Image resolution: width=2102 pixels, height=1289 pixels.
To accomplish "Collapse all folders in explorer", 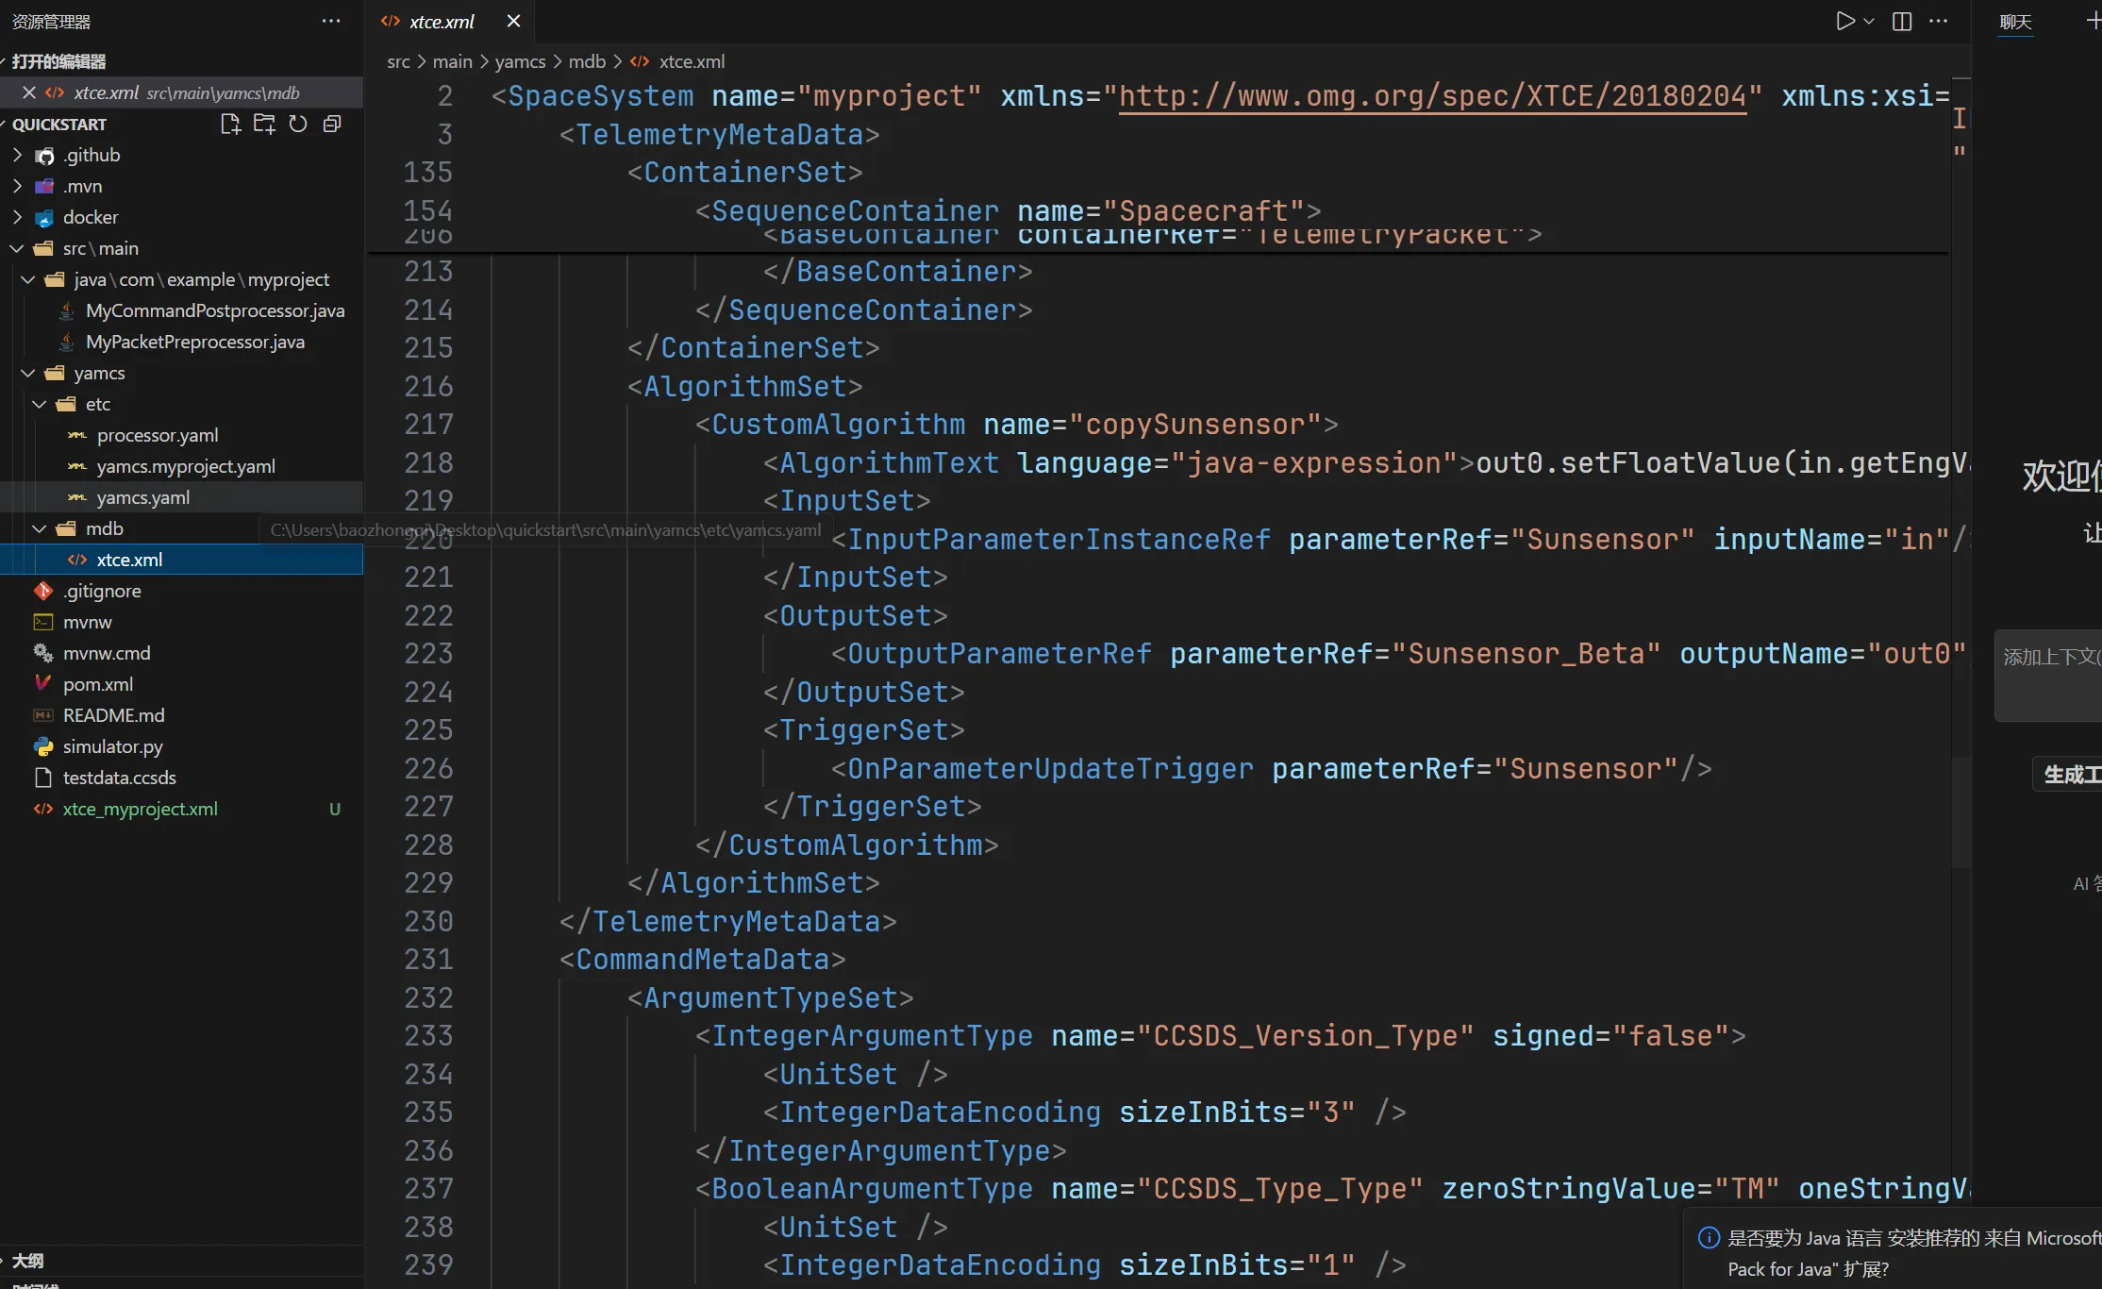I will click(x=332, y=124).
